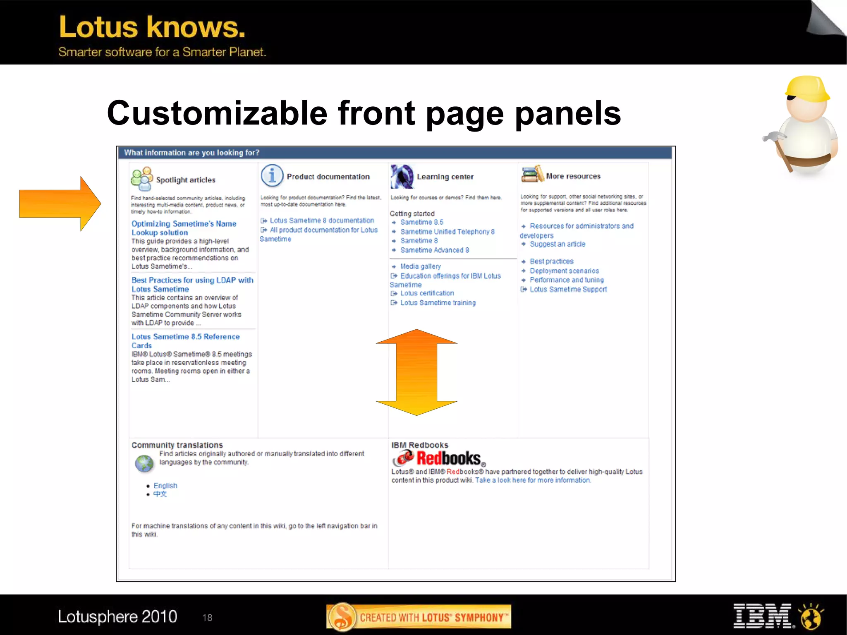Open the Lotus certification link
This screenshot has height=635, width=847.
[427, 293]
